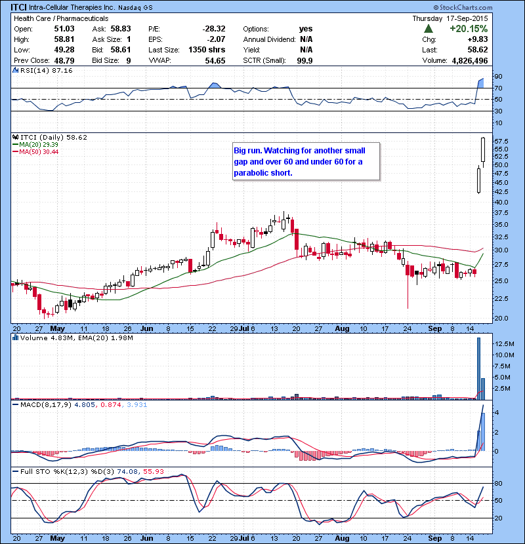525x544 pixels.
Task: Click the Volume value 4,826,496
Action: coord(470,61)
